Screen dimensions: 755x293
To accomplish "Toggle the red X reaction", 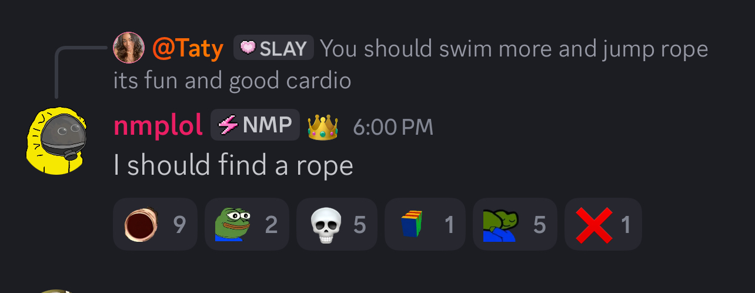I will coord(603,224).
